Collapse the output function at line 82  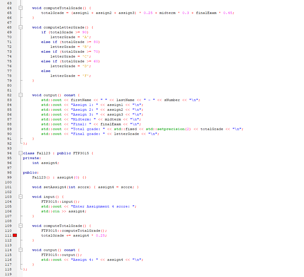[x=20, y=95]
